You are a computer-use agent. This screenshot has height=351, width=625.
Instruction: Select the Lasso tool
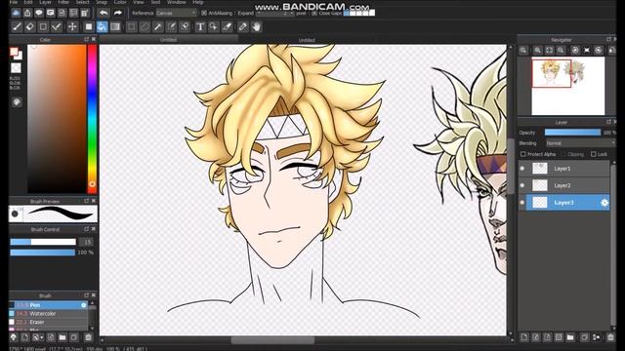tap(145, 27)
